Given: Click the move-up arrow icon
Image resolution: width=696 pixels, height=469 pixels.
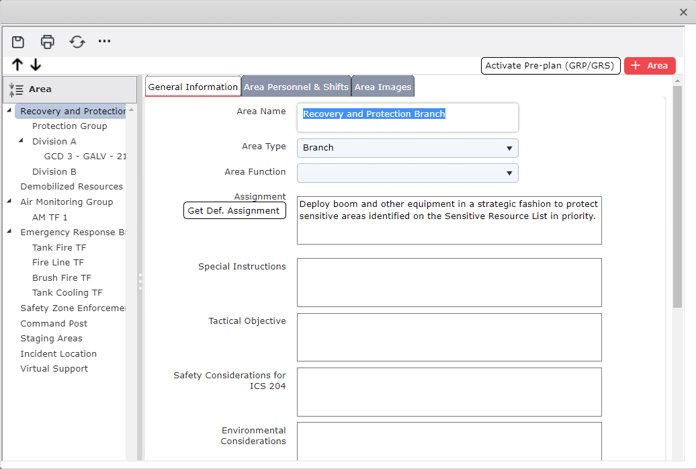Looking at the screenshot, I should coord(17,65).
